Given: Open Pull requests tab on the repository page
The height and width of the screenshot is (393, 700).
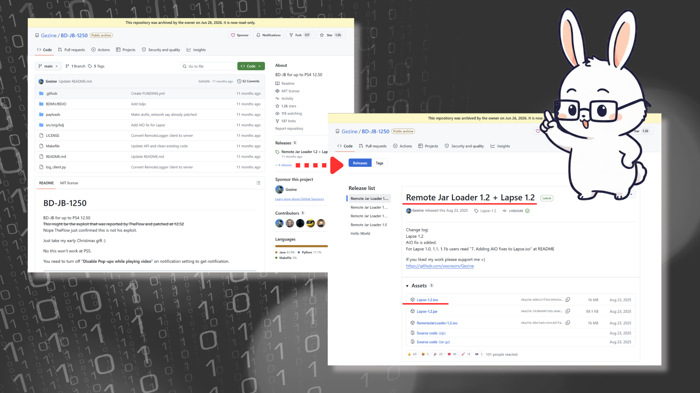Looking at the screenshot, I should [71, 50].
